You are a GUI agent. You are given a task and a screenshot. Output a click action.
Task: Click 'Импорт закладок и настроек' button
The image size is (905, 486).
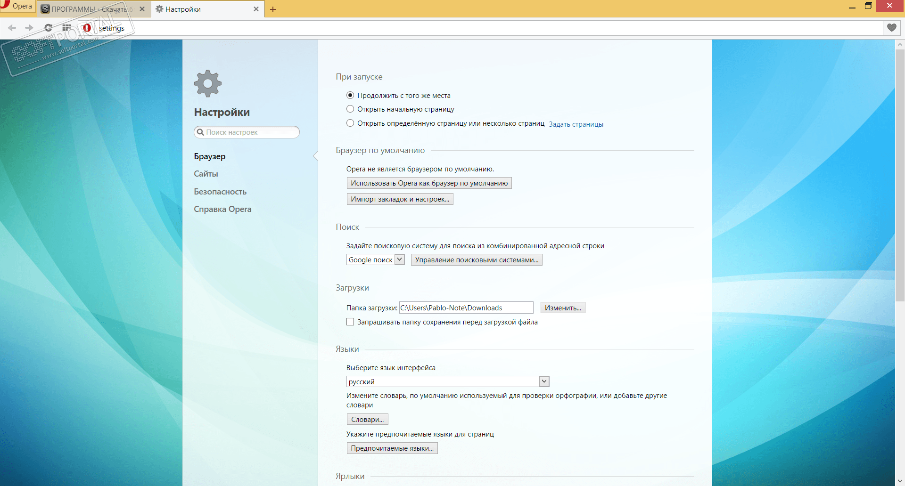pyautogui.click(x=400, y=199)
